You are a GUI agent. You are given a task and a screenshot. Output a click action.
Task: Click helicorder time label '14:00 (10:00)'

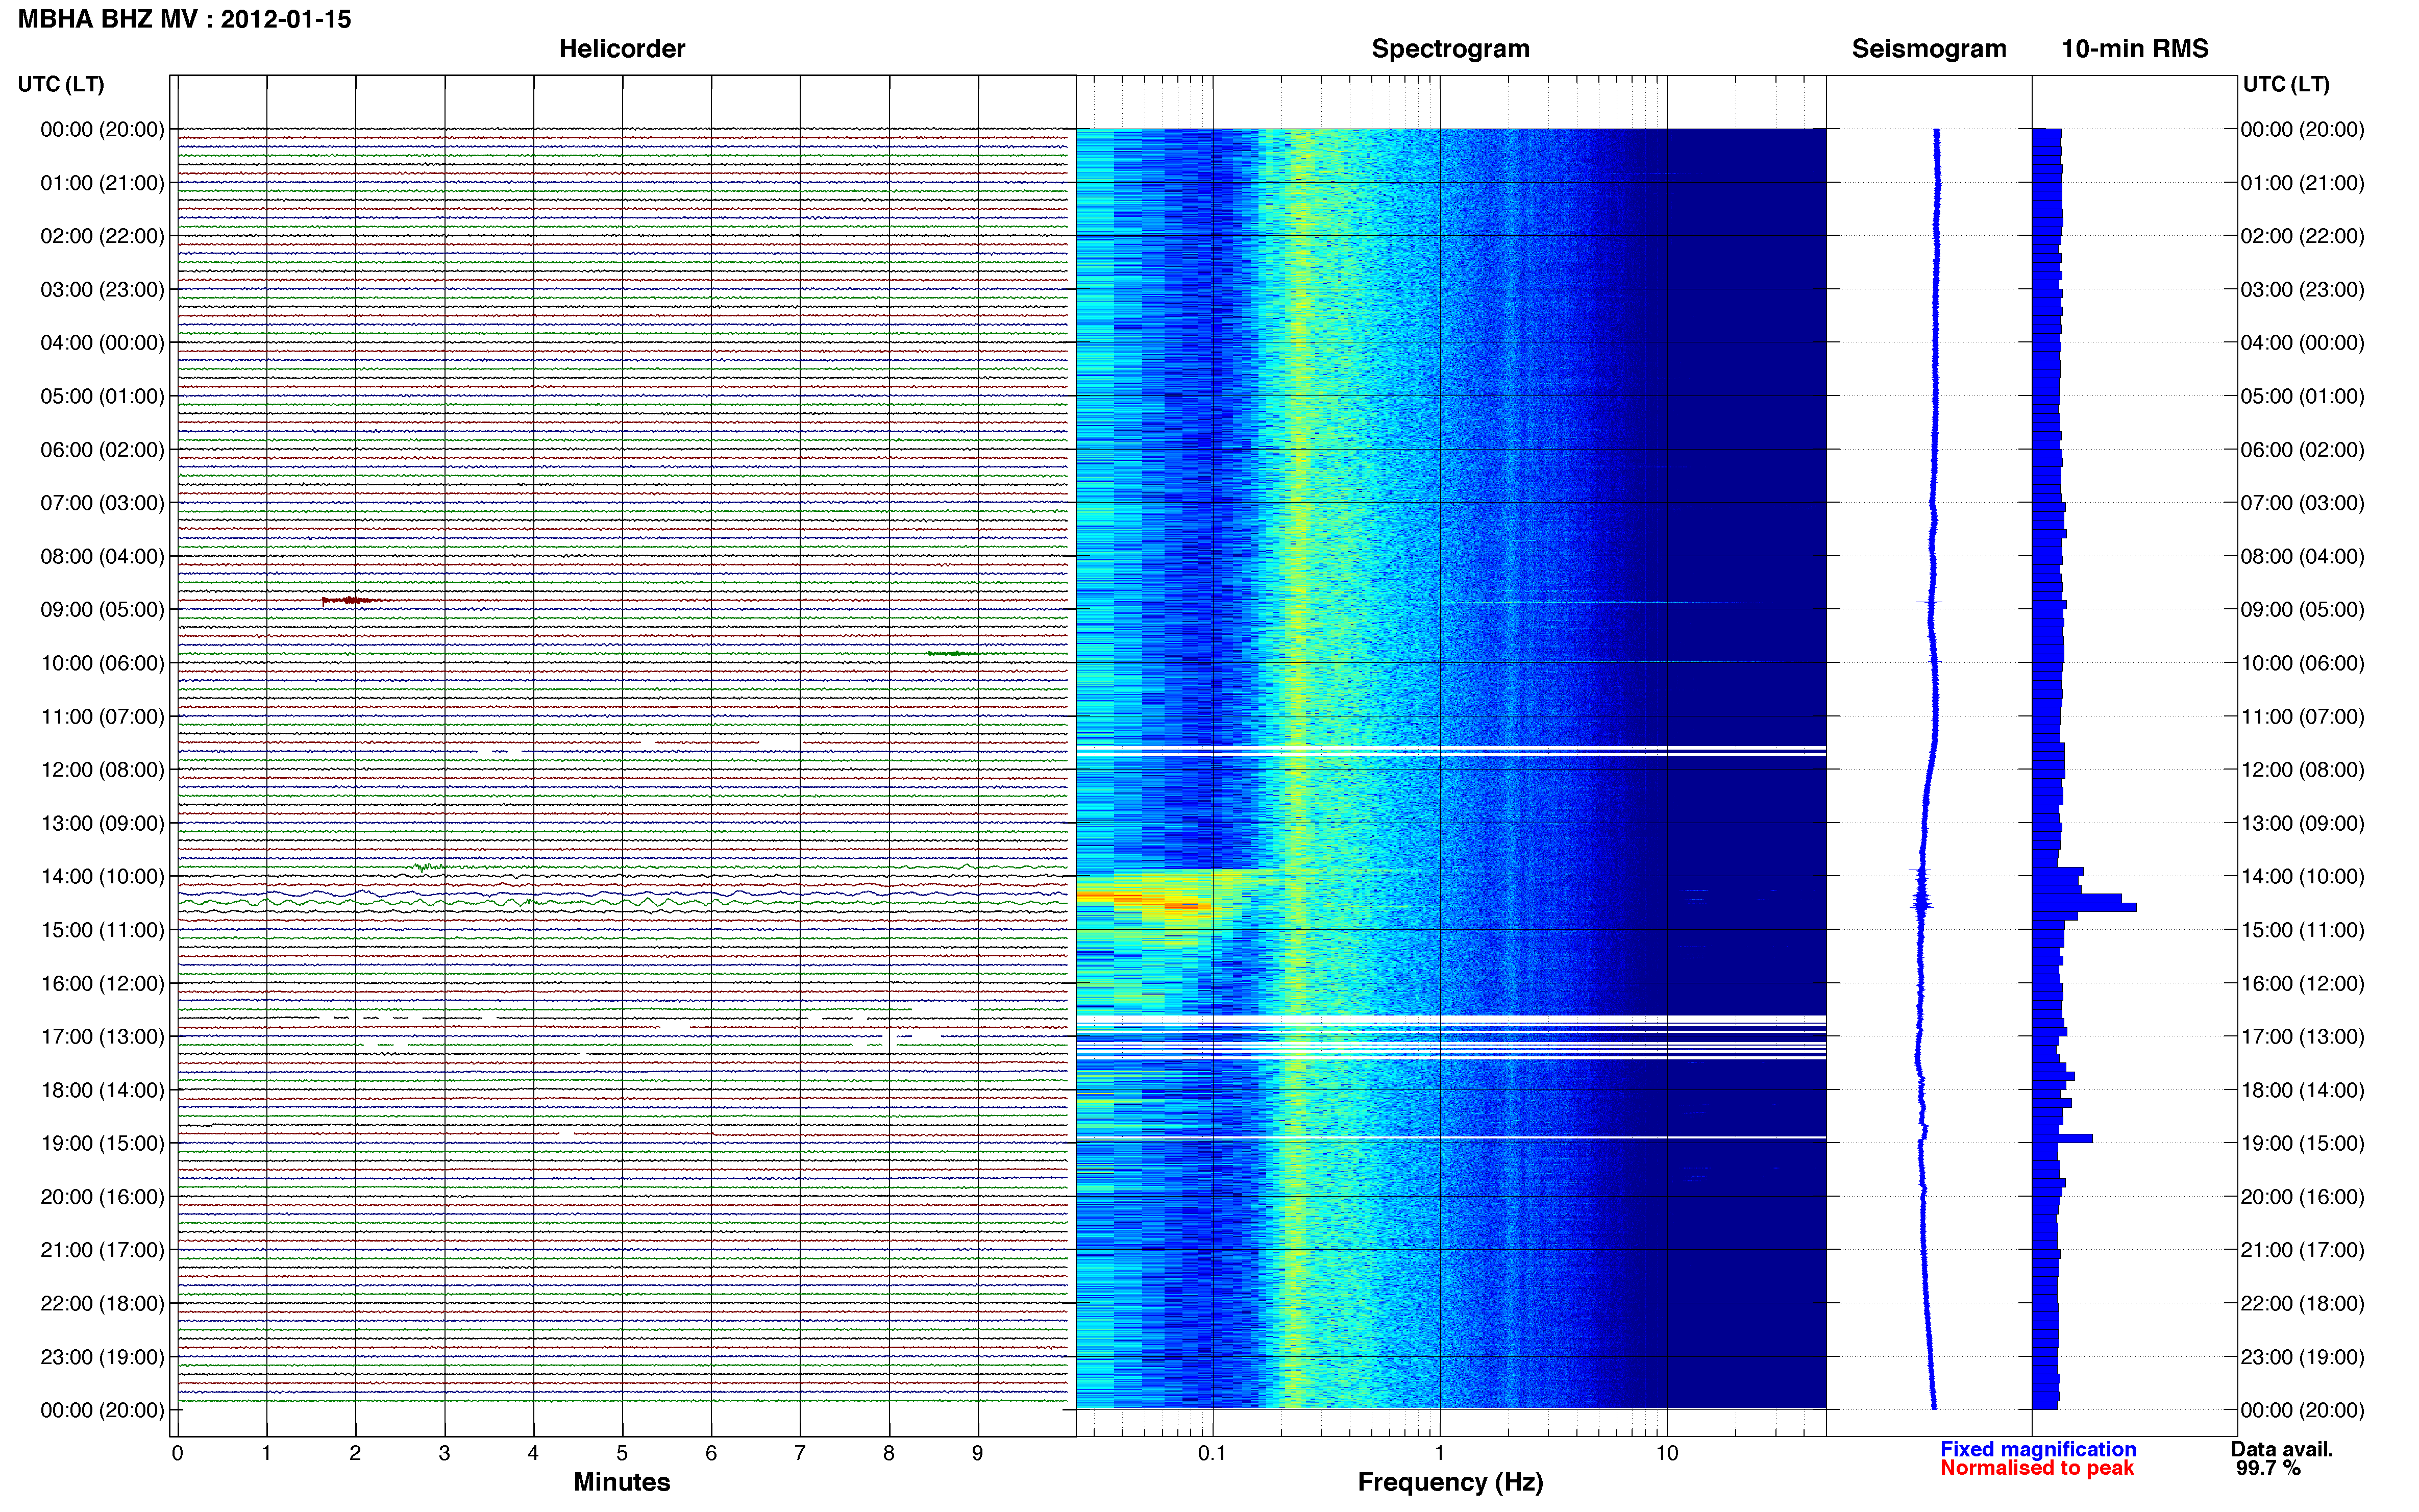[102, 877]
